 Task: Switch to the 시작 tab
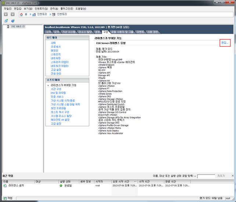pyautogui.click(x=48, y=32)
